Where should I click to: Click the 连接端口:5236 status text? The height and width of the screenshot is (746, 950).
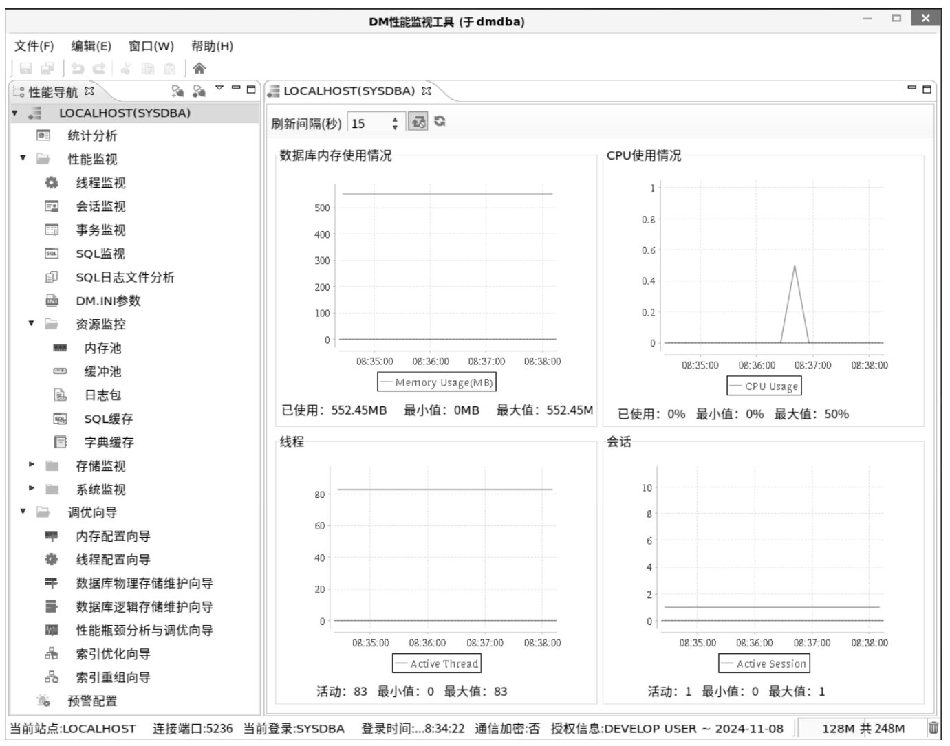pos(193,728)
